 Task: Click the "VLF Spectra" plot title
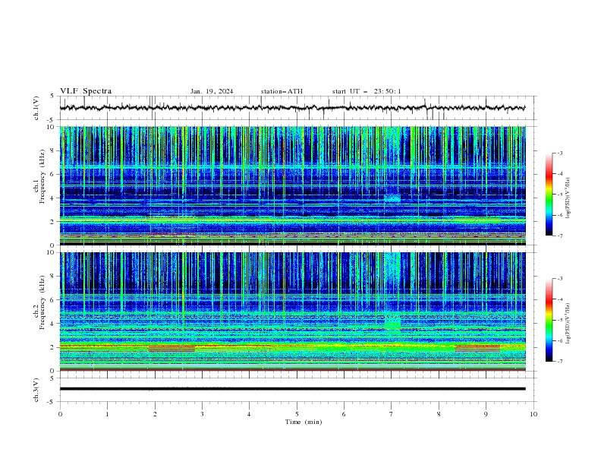86,91
